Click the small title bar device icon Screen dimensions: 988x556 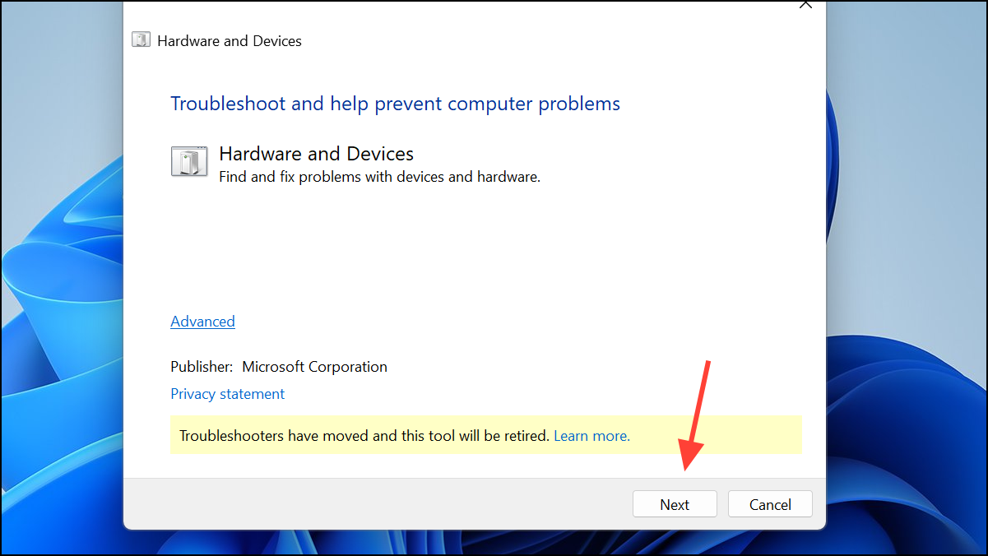141,40
